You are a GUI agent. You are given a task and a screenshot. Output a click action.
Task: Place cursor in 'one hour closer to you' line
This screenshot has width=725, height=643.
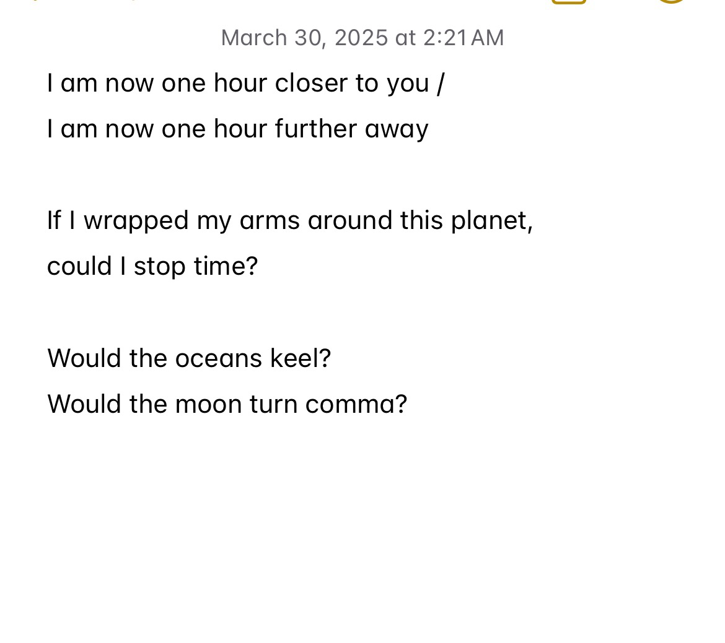click(x=245, y=84)
